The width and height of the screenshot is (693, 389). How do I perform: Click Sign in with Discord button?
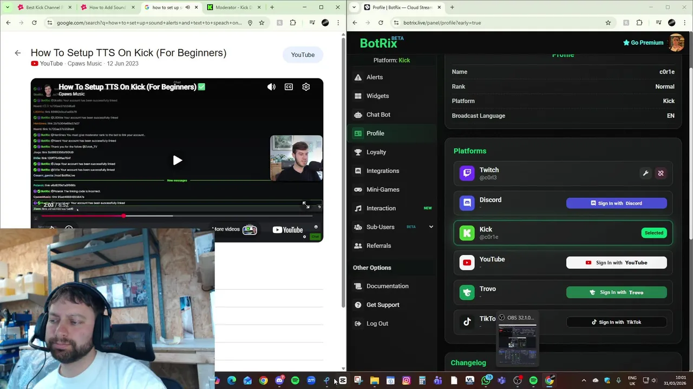(x=616, y=203)
